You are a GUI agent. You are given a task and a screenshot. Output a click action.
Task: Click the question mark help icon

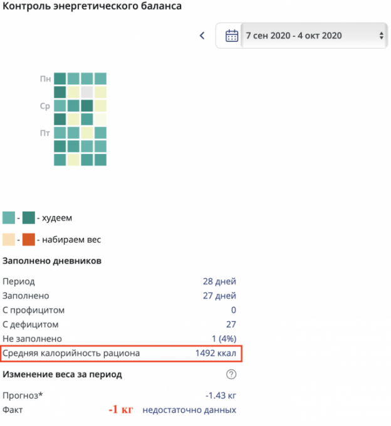point(231,375)
